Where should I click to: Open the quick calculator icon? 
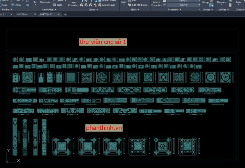click(x=230, y=5)
